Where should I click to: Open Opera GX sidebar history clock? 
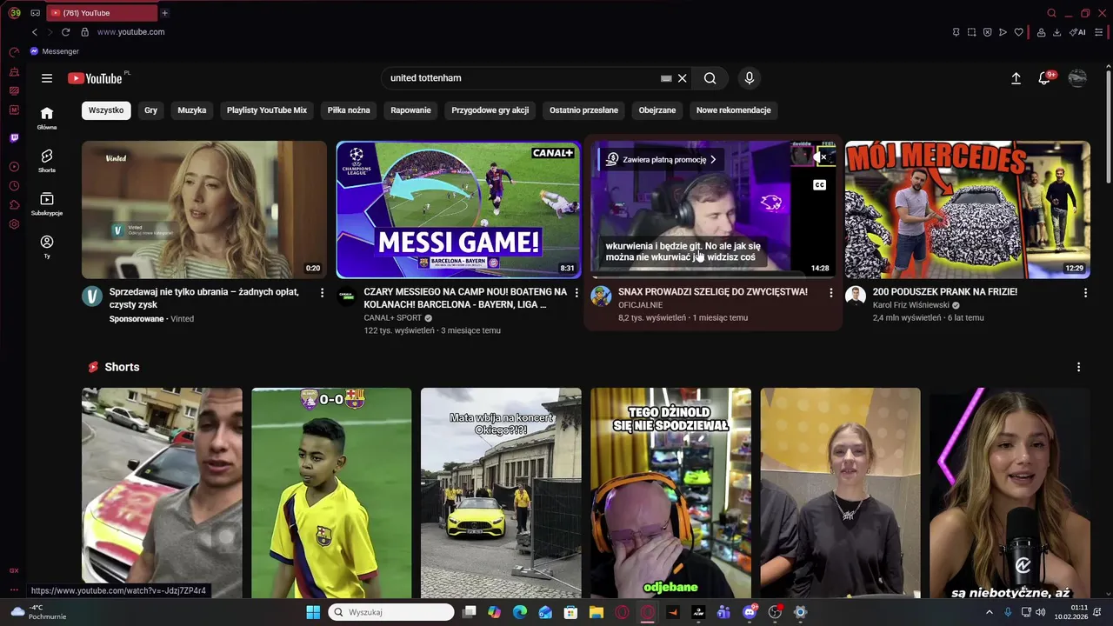tap(14, 186)
